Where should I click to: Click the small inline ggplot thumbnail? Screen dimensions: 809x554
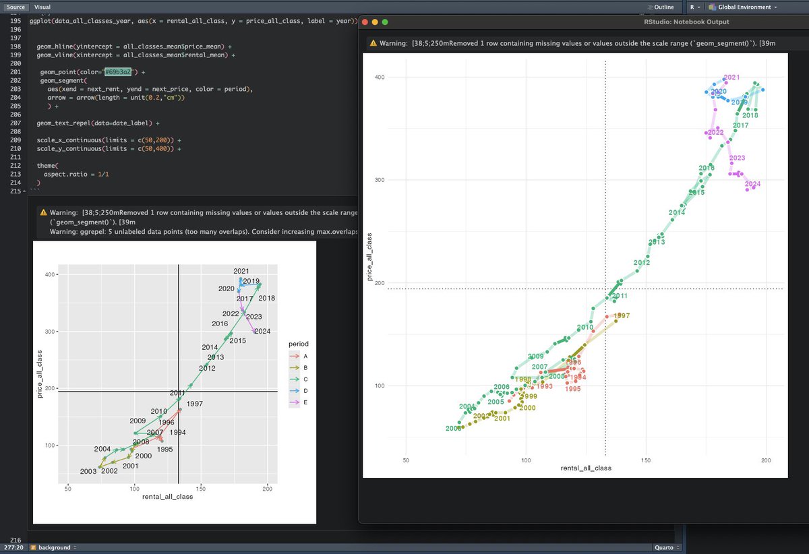(x=175, y=382)
